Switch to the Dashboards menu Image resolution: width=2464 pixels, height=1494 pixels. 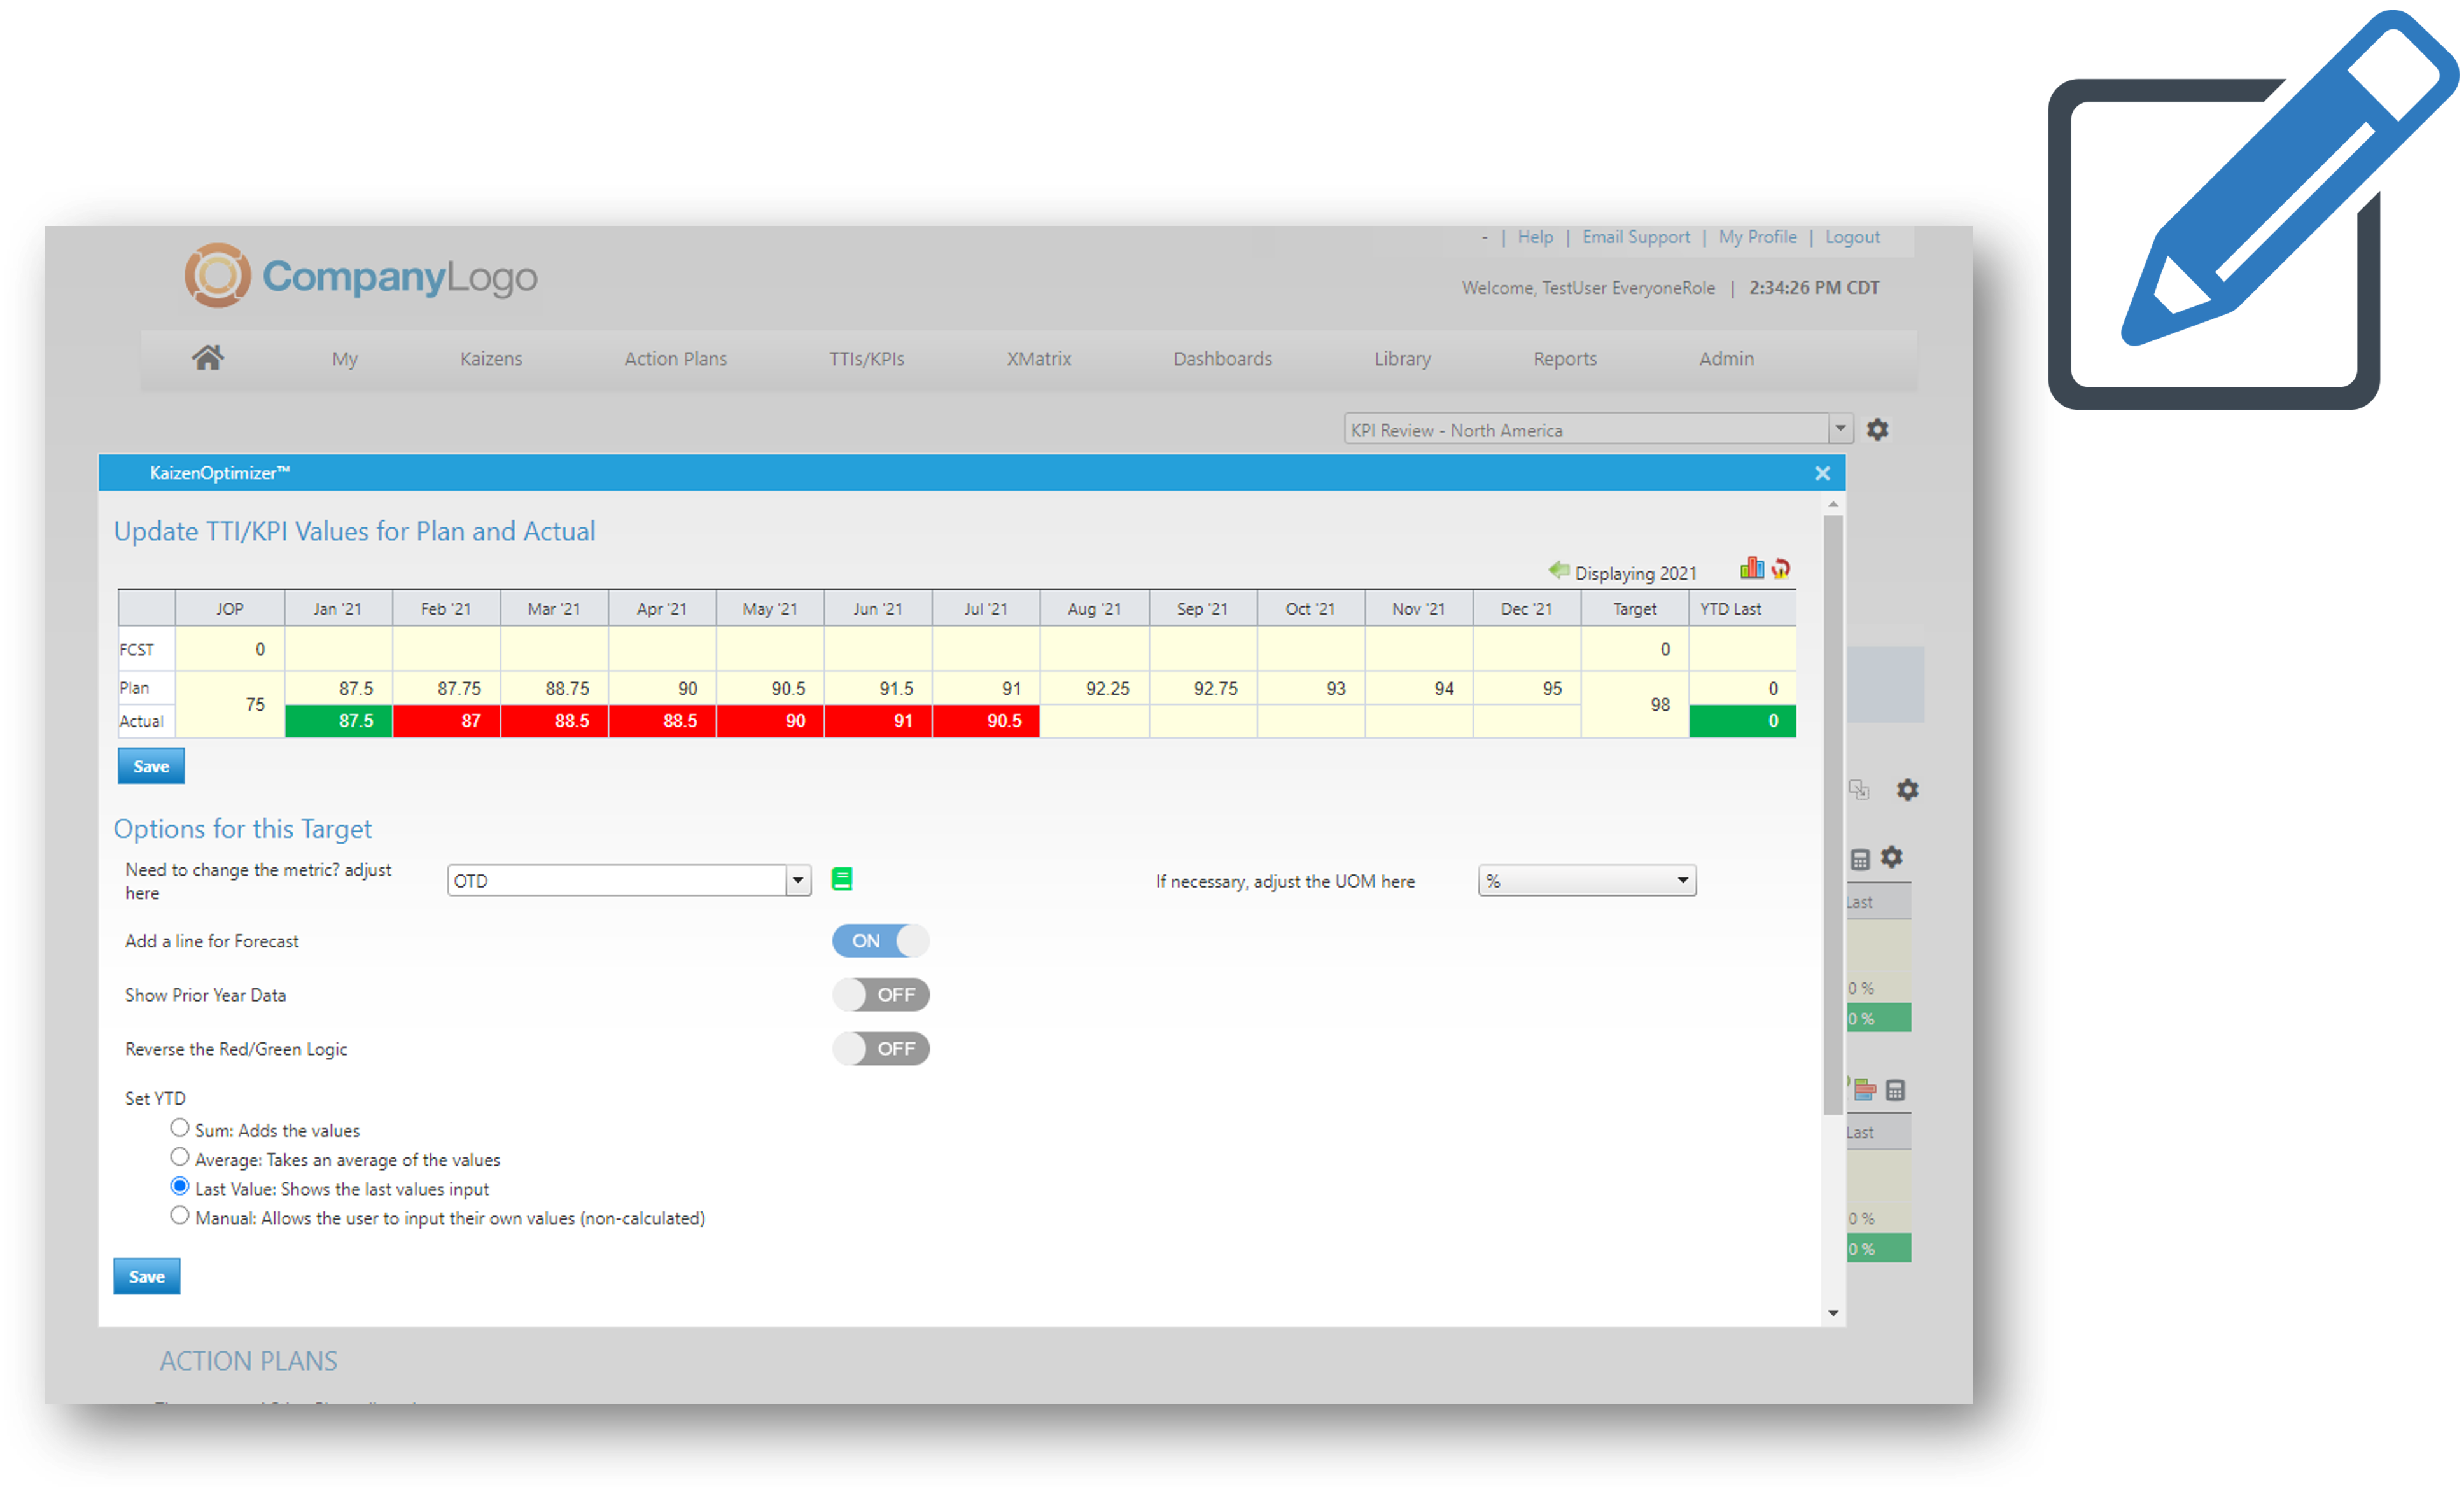tap(1222, 358)
